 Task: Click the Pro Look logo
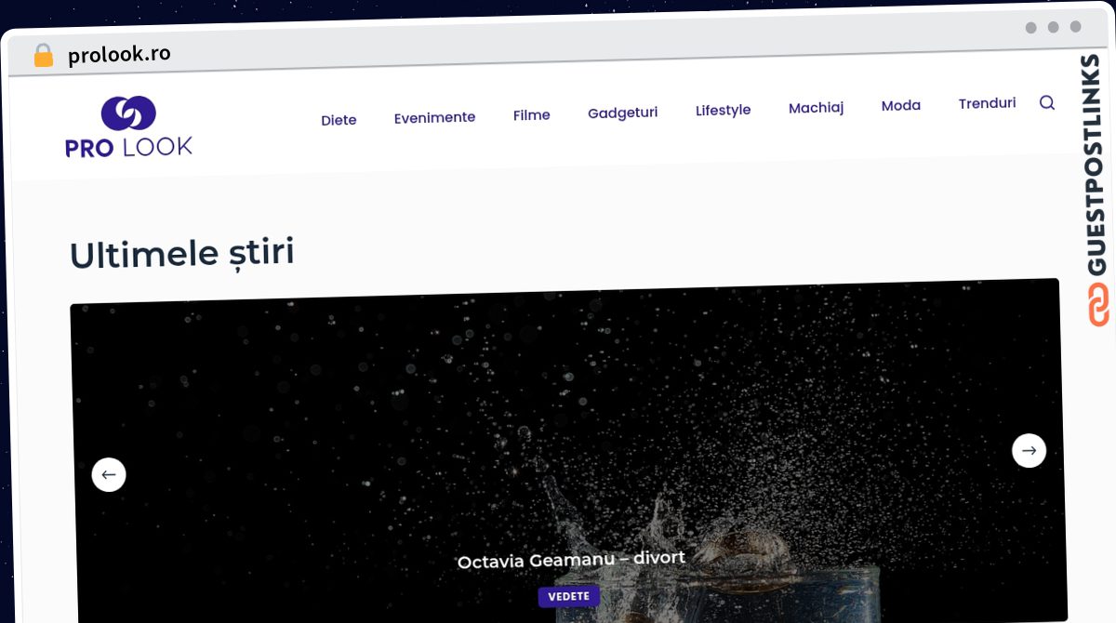tap(128, 127)
